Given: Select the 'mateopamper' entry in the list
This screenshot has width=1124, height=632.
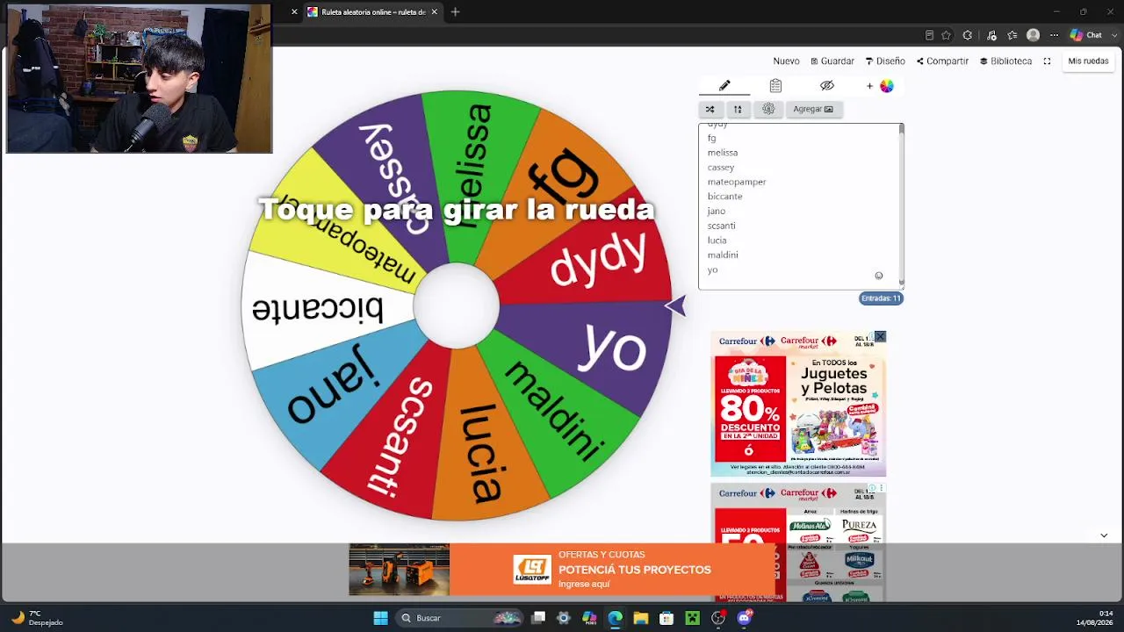Looking at the screenshot, I should coord(737,182).
